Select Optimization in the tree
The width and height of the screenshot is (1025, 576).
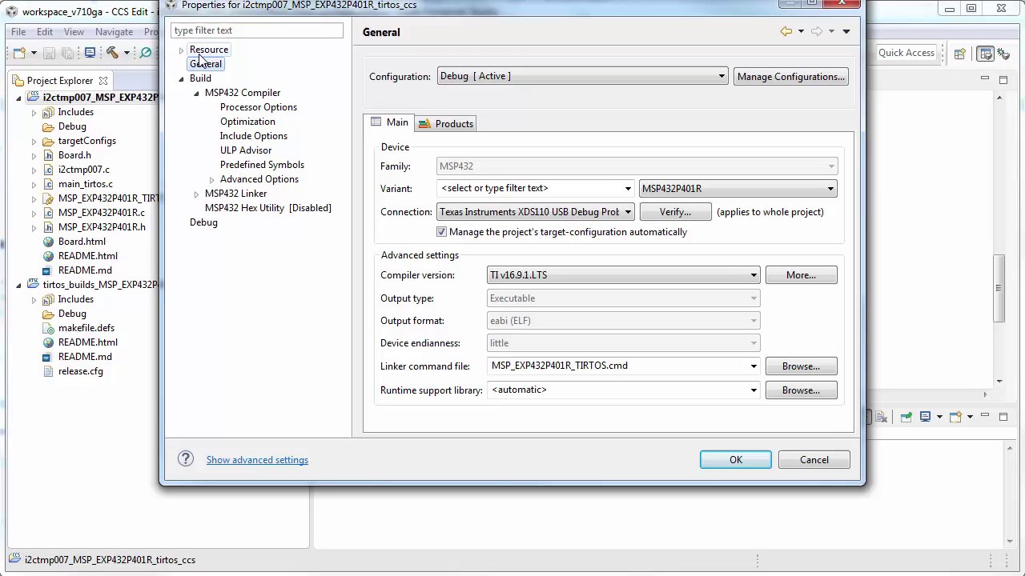[x=247, y=122]
